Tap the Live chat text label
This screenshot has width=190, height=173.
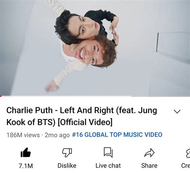[108, 166]
